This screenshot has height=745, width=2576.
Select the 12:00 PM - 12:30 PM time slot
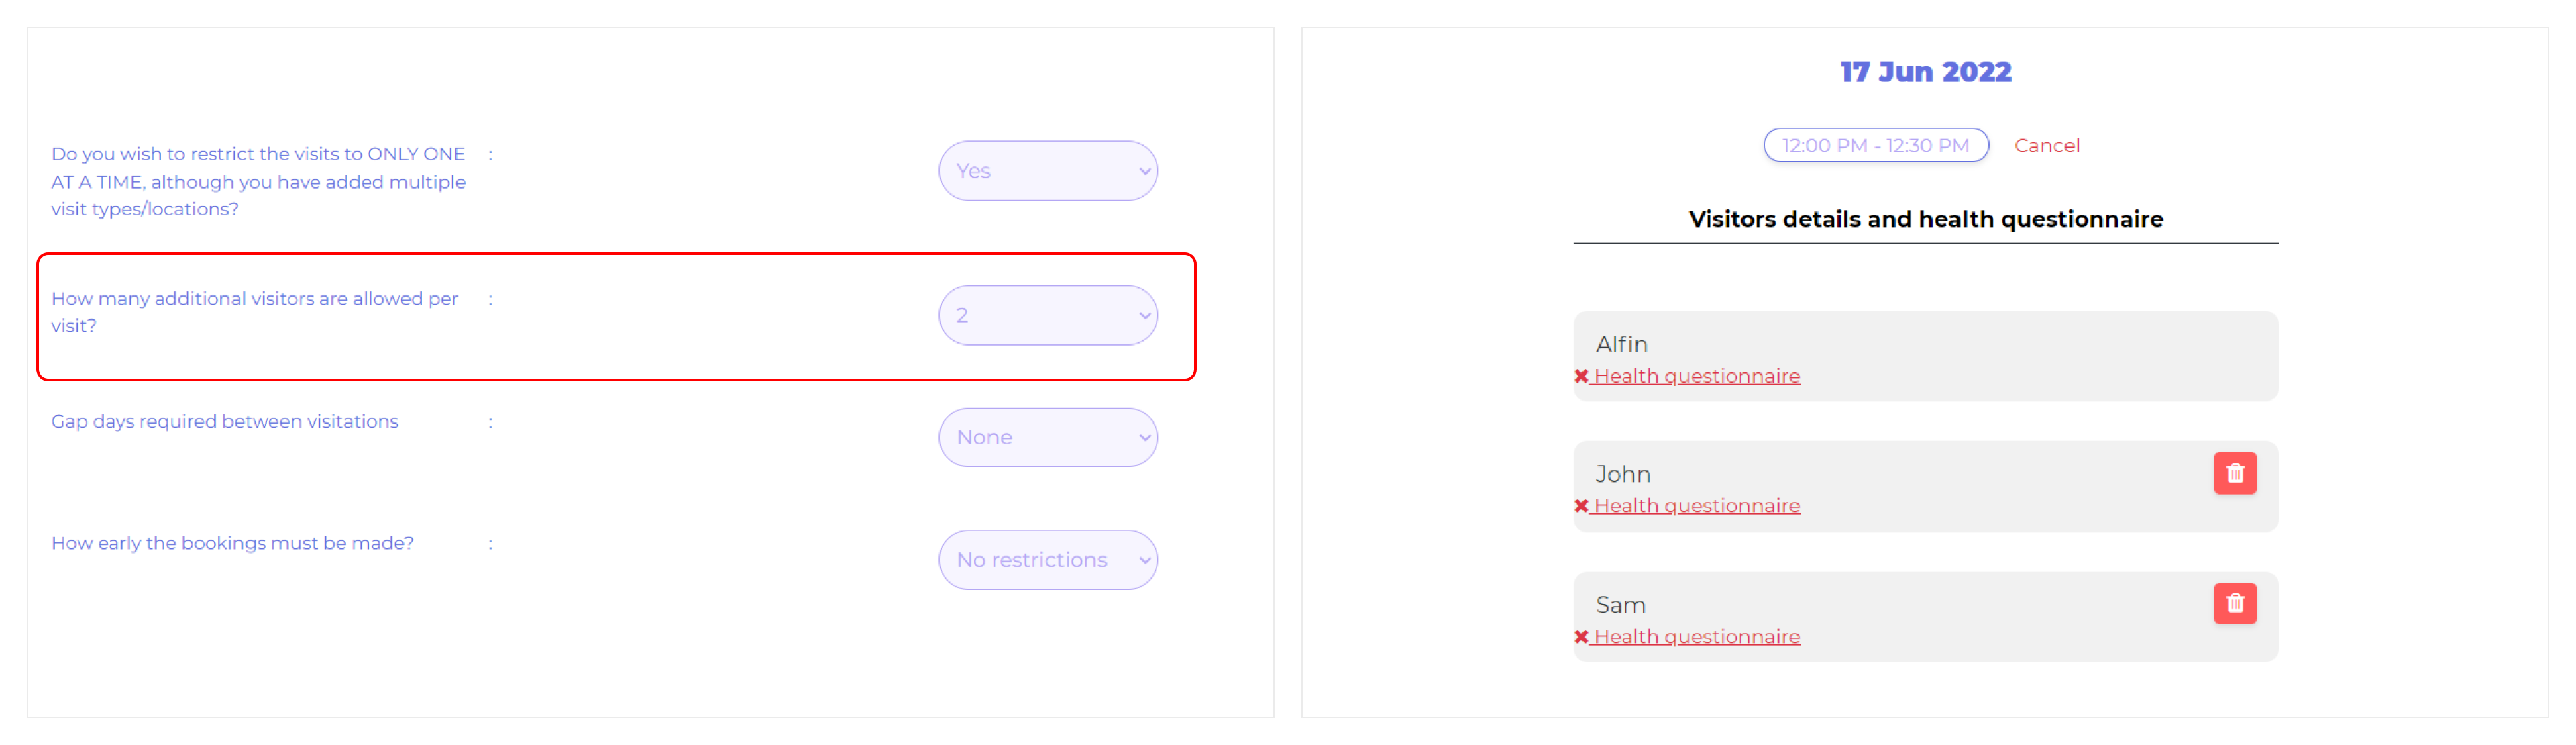point(1875,146)
